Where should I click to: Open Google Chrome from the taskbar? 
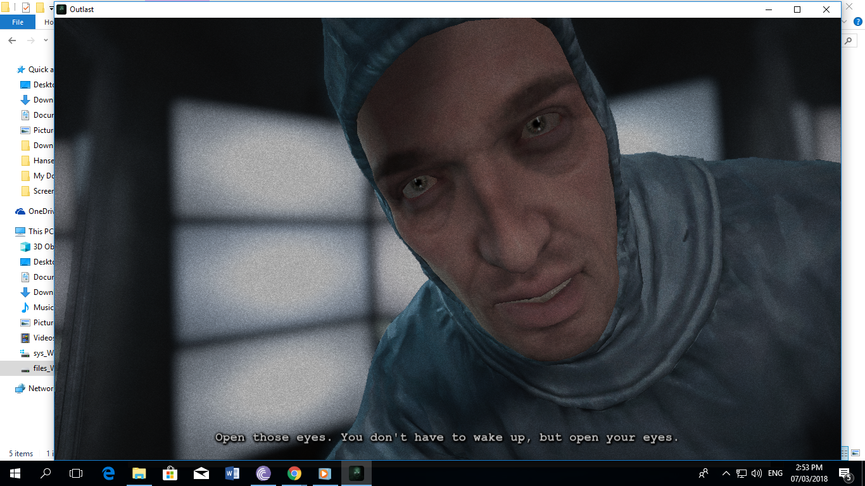pos(294,473)
